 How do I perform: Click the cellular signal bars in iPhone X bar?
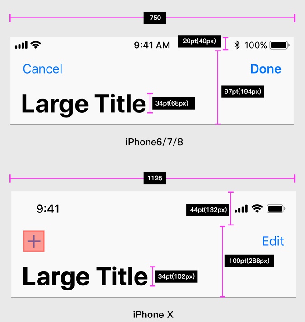click(241, 209)
